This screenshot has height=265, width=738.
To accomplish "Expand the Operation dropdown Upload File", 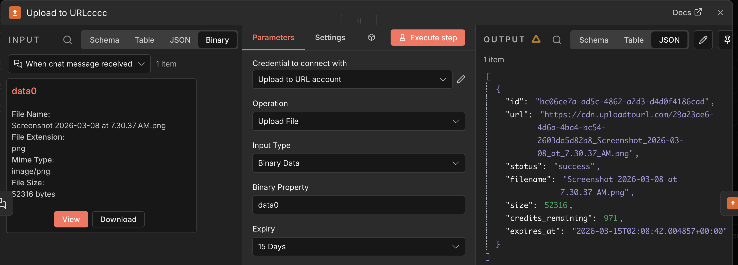I will 358,121.
